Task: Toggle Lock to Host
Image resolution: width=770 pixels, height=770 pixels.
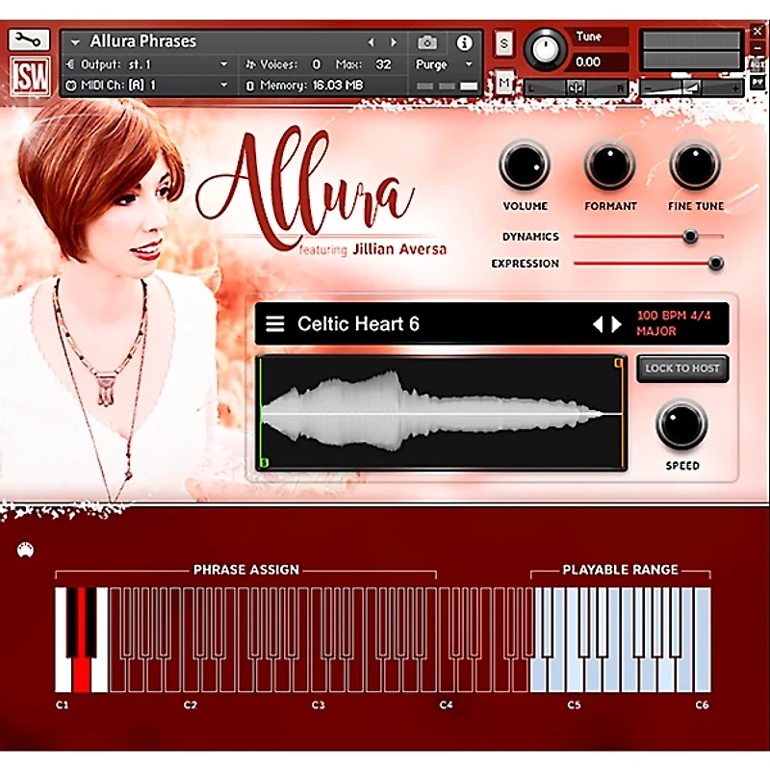Action: [x=682, y=369]
